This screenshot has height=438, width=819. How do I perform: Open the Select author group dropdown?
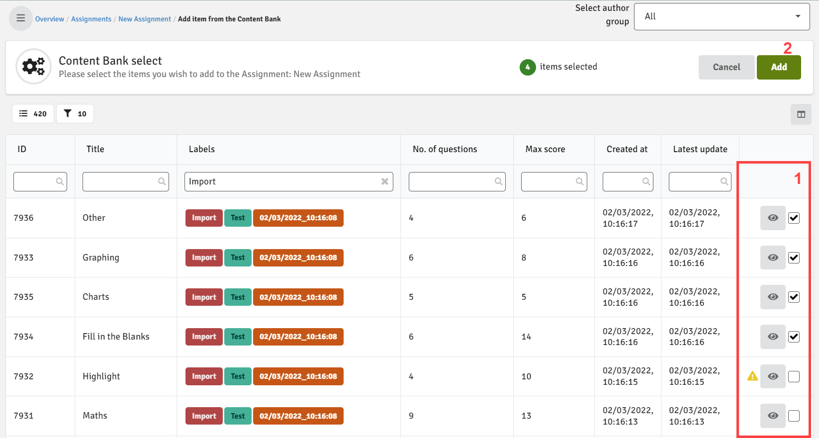click(x=722, y=16)
